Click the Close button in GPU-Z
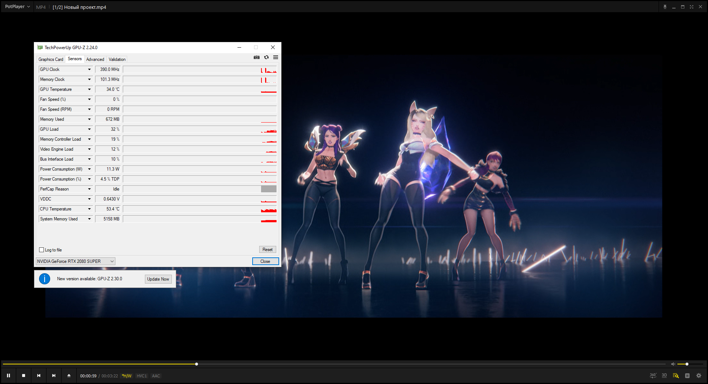Image resolution: width=708 pixels, height=384 pixels. tap(265, 261)
